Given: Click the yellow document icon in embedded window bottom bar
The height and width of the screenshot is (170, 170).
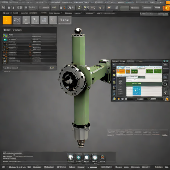Looking at the screenshot, I should tap(119, 99).
